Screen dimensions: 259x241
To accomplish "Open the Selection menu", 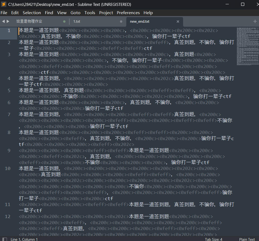I will click(x=32, y=13).
